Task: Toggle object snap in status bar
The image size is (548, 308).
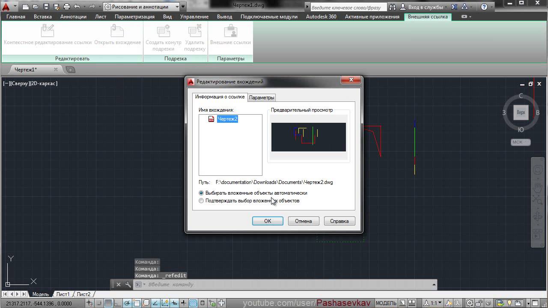Action: pos(137,303)
